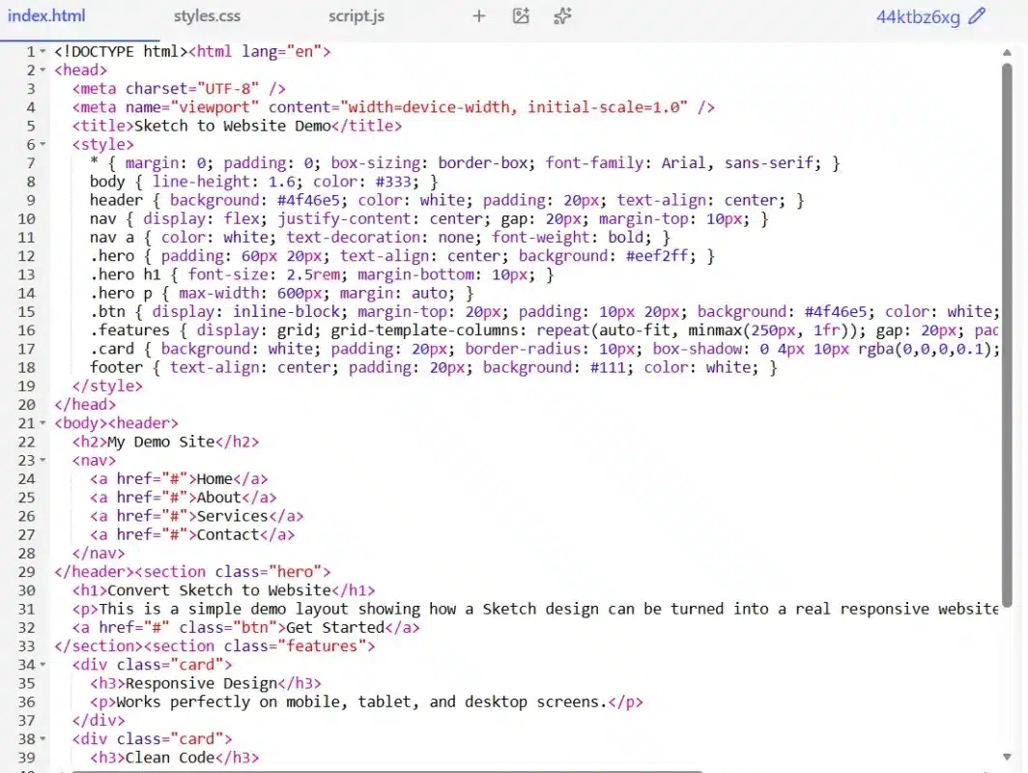Viewport: 1028px width, 773px height.
Task: Click line number 18 in the gutter
Action: tap(27, 368)
